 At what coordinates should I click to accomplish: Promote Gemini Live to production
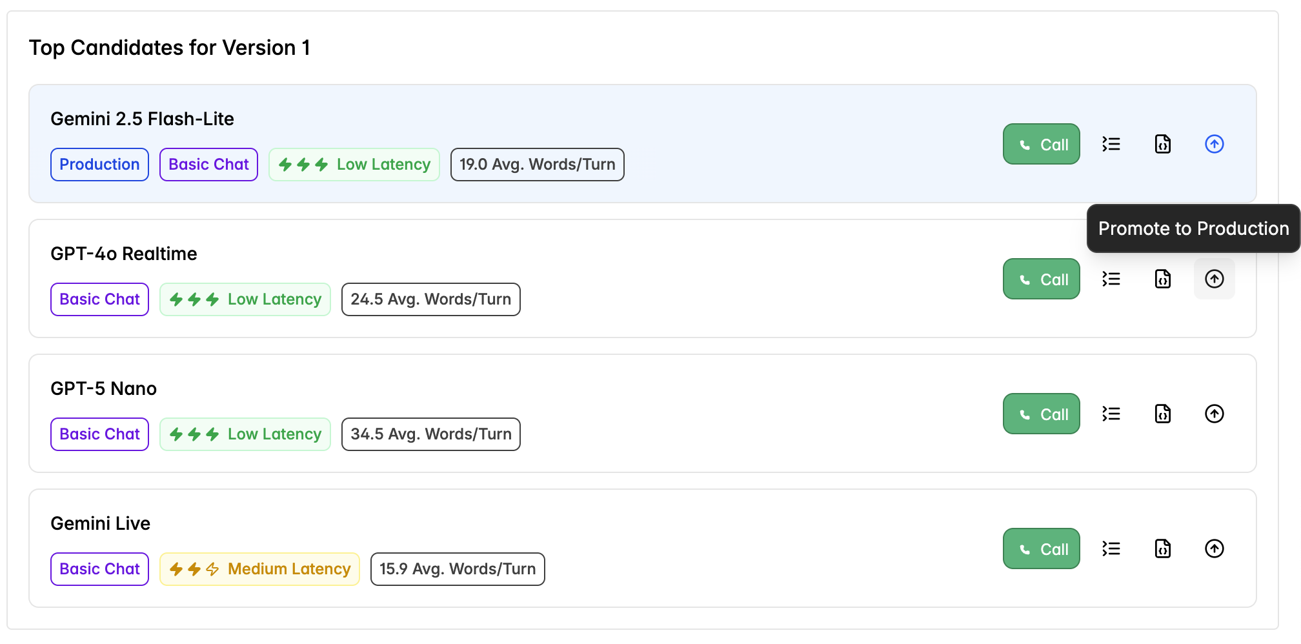point(1215,548)
